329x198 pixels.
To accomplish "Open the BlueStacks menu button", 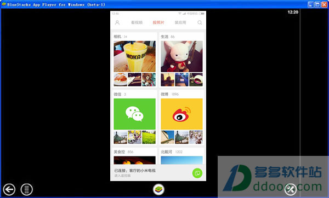I will (27, 189).
